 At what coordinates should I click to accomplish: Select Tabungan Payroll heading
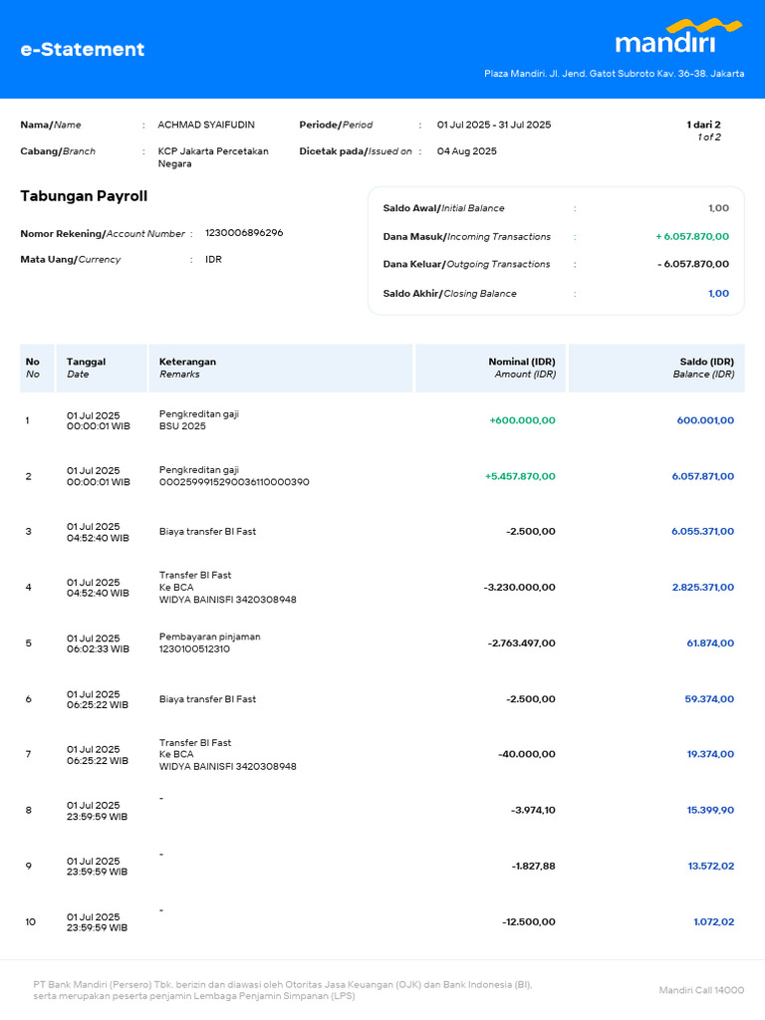[x=84, y=196]
